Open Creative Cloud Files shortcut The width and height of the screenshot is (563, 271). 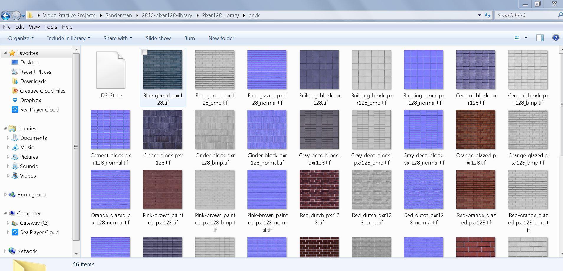click(43, 91)
